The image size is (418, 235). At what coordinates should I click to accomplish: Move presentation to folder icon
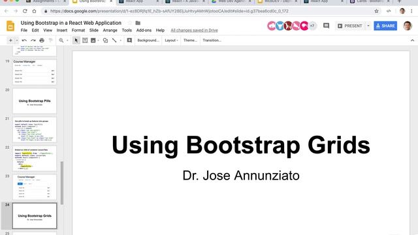click(138, 23)
